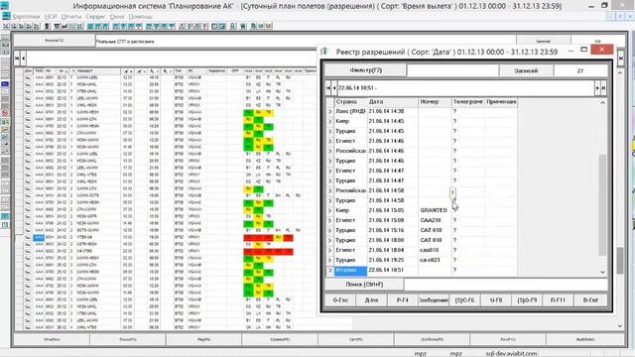Click the O-Esc button

[x=340, y=300]
